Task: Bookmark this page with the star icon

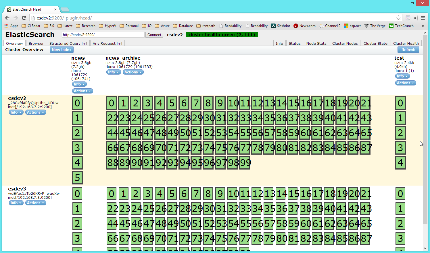Action: tap(398, 18)
